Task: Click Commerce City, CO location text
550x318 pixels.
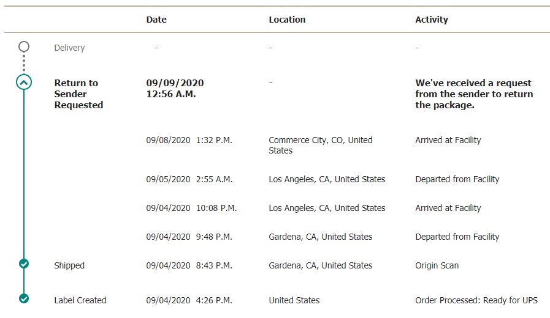Action: 321,145
